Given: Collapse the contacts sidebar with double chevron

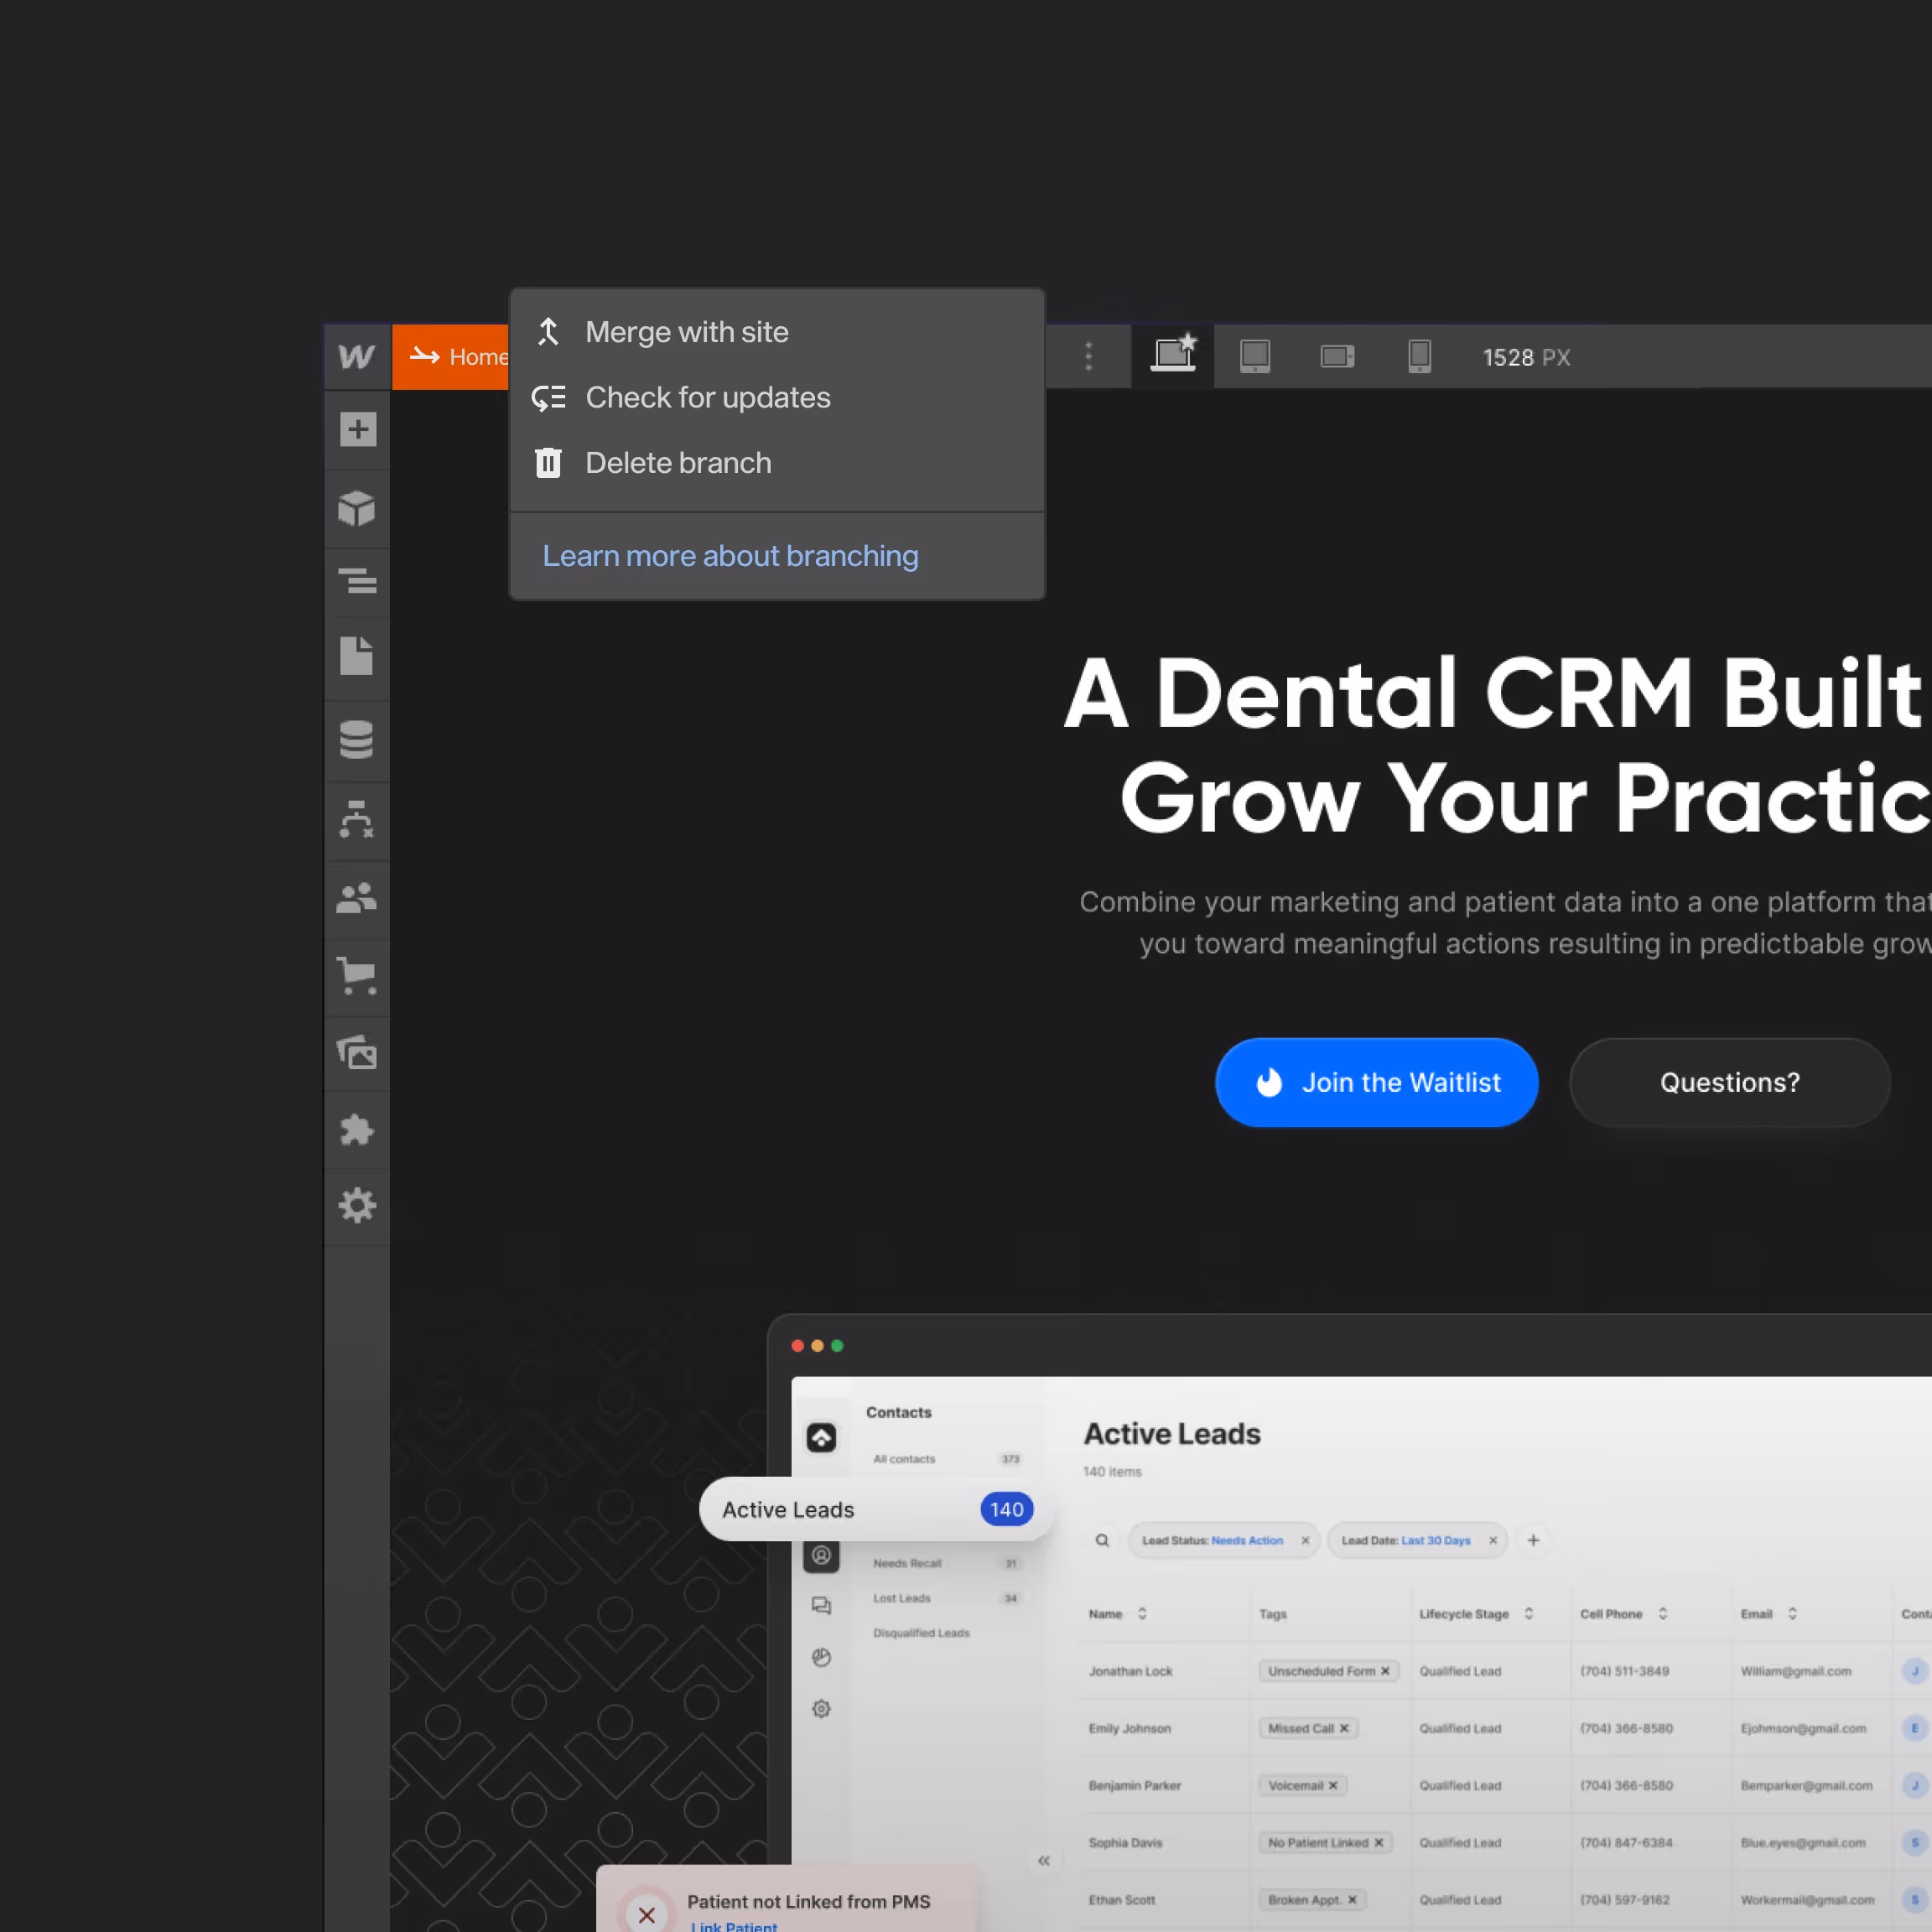Looking at the screenshot, I should 1043,1861.
